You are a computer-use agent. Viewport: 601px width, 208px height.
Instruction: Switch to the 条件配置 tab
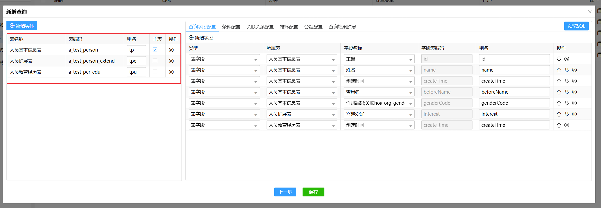pos(231,27)
